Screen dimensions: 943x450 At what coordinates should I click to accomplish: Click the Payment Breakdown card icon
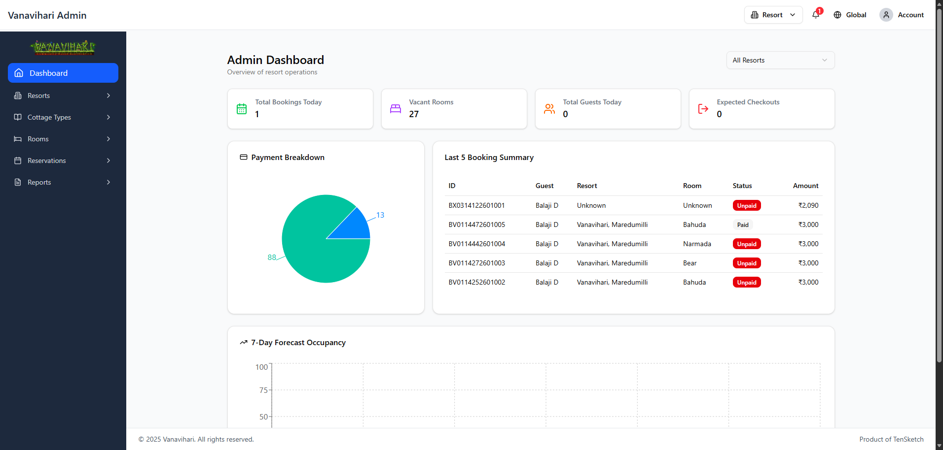point(244,157)
